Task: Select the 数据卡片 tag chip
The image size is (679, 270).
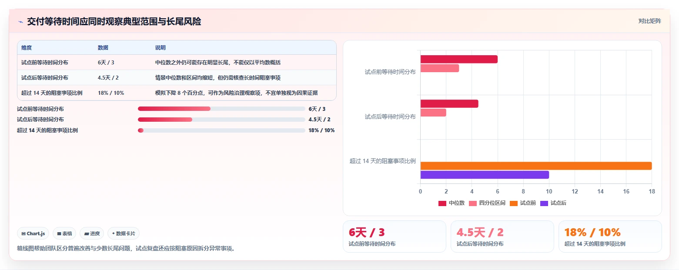Action: point(124,233)
